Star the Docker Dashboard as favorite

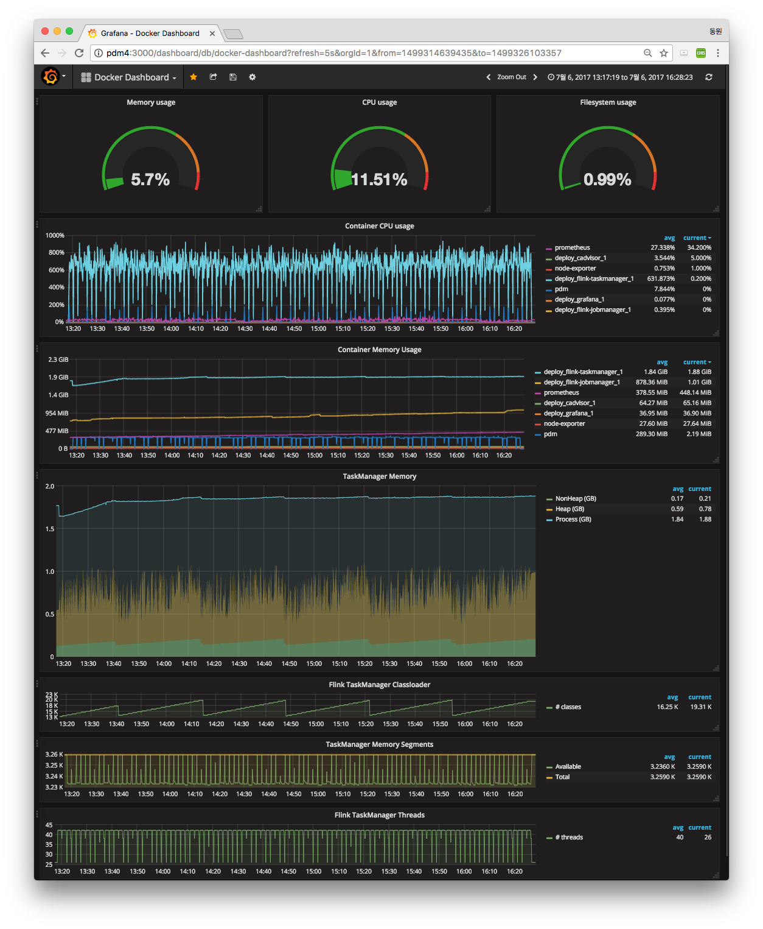193,77
